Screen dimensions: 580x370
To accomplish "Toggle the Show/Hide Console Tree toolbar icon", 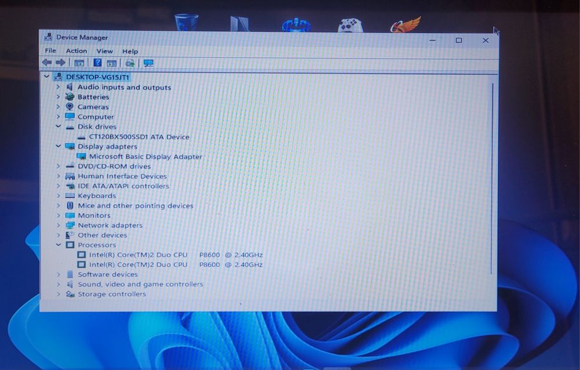I will click(x=79, y=63).
